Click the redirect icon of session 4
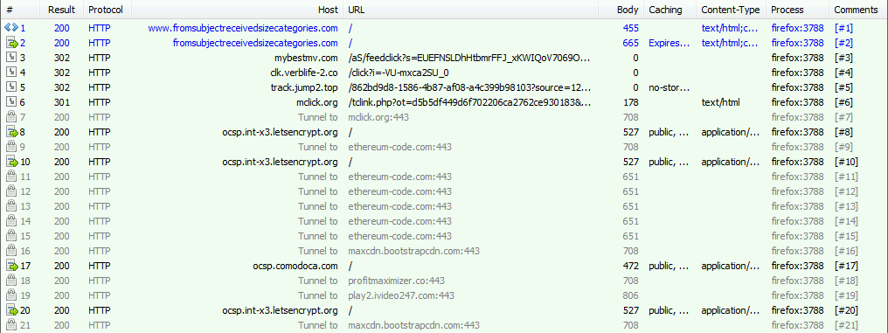The width and height of the screenshot is (888, 333). (11, 72)
